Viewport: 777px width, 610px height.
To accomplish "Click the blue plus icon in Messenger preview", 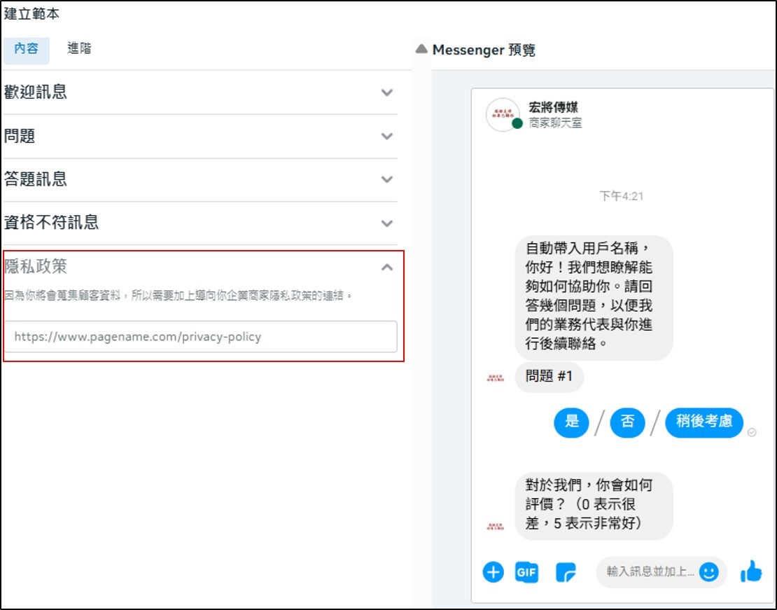I will coord(493,572).
